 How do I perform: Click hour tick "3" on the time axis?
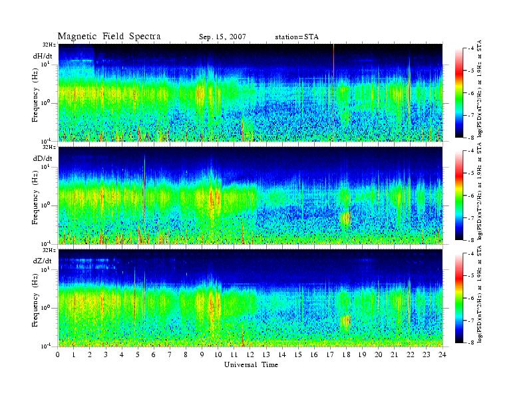tap(106, 355)
